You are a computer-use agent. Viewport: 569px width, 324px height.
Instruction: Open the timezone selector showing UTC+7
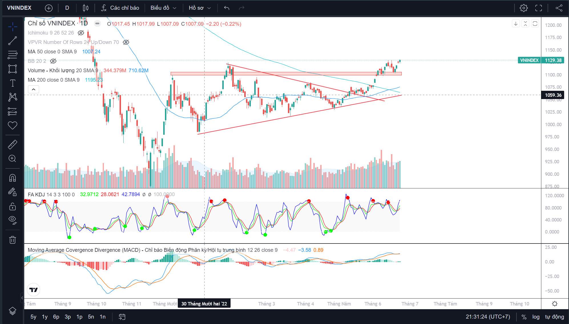pos(488,317)
